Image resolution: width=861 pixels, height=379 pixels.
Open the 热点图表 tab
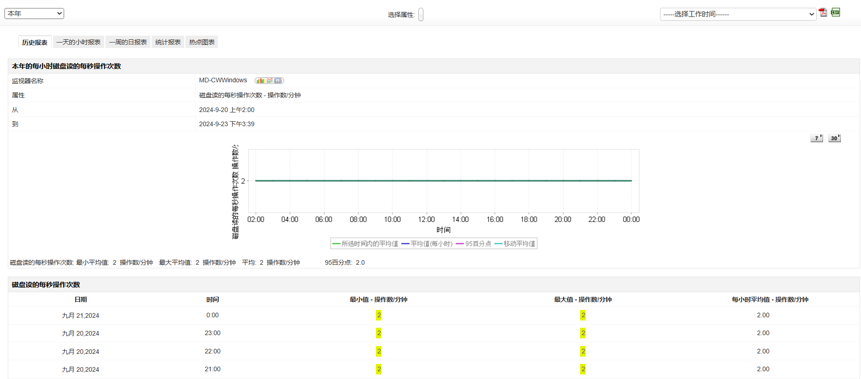tap(202, 42)
